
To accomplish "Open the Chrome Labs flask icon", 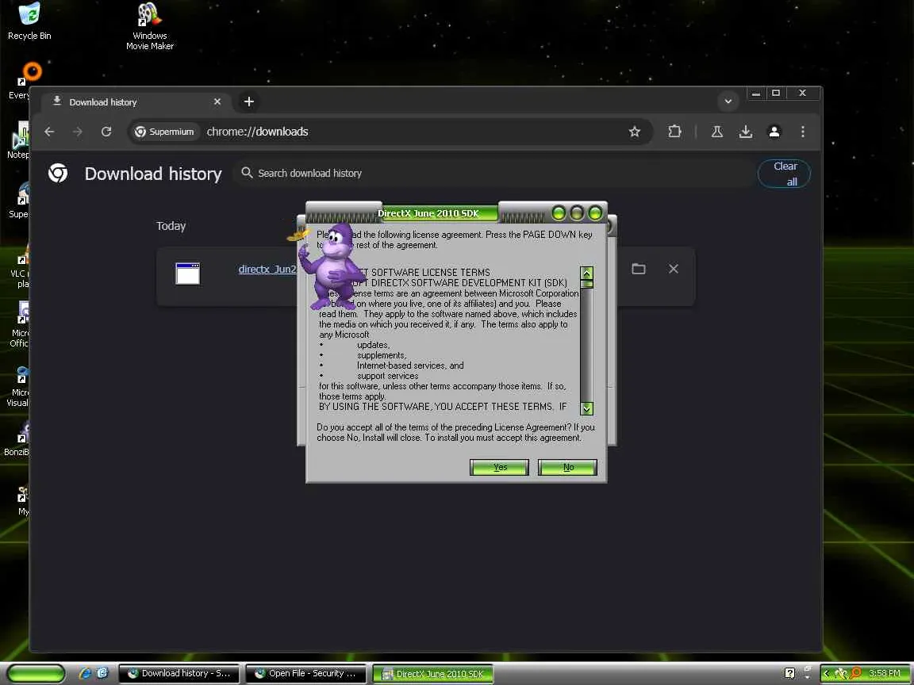I will (717, 132).
